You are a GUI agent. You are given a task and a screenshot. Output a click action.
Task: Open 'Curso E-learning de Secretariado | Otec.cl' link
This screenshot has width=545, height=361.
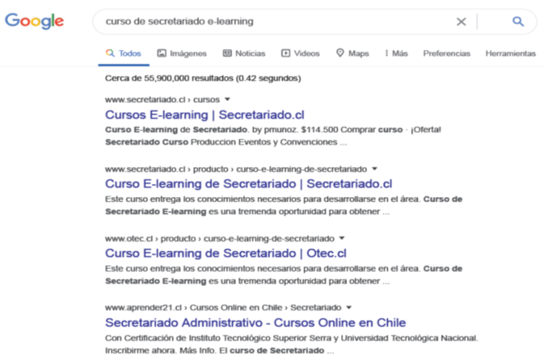pyautogui.click(x=225, y=253)
